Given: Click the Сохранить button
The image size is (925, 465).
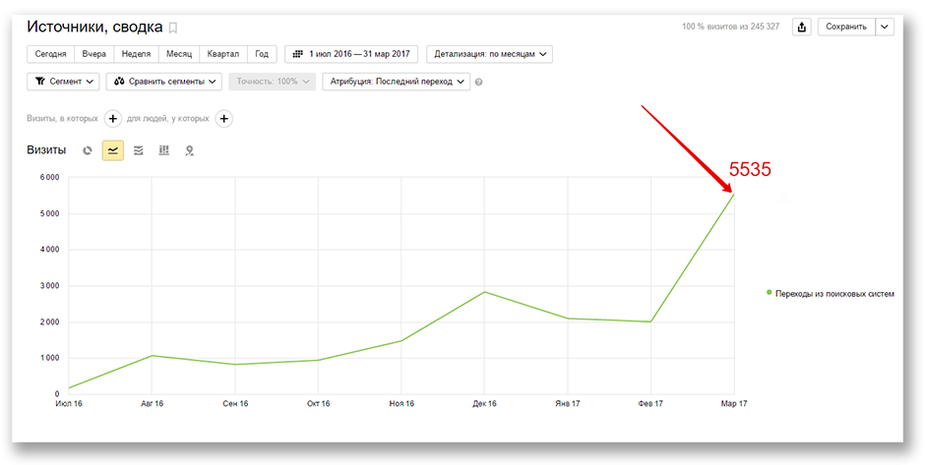Looking at the screenshot, I should pyautogui.click(x=846, y=27).
